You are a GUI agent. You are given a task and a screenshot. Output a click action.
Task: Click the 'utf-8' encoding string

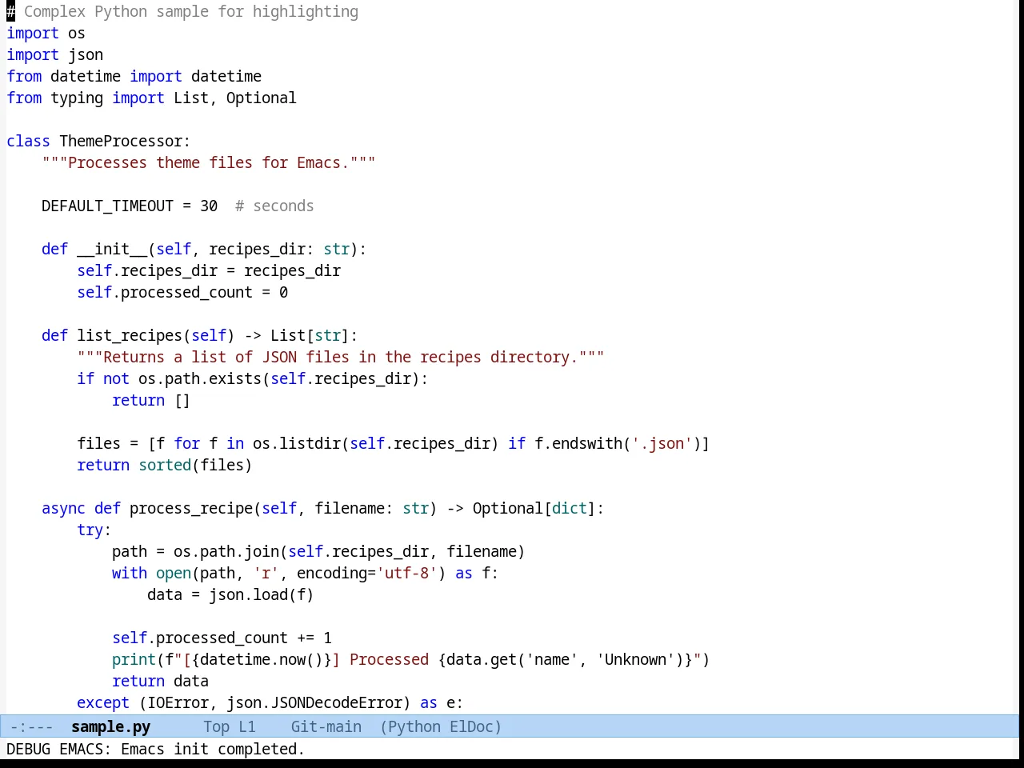[x=406, y=573]
